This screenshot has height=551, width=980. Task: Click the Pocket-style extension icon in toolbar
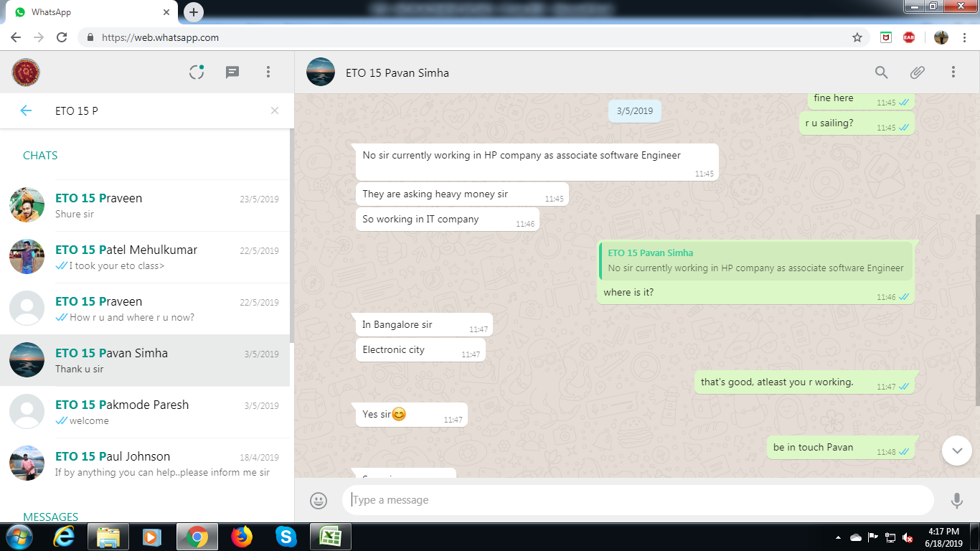tap(886, 37)
